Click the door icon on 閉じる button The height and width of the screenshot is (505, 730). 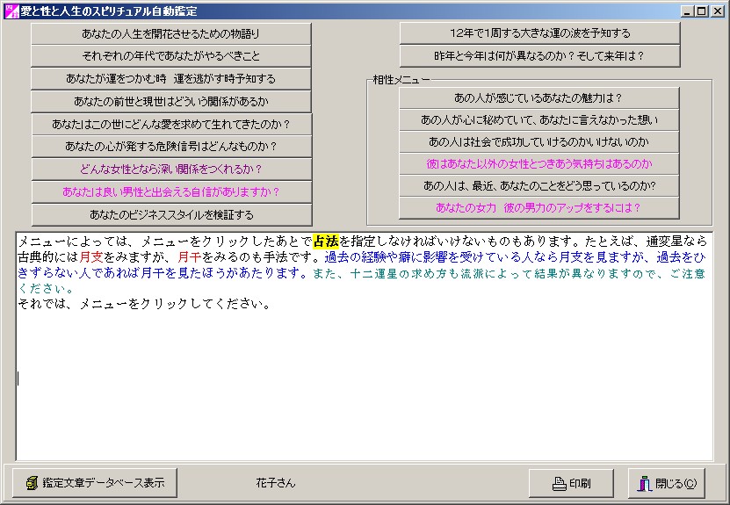pyautogui.click(x=644, y=484)
